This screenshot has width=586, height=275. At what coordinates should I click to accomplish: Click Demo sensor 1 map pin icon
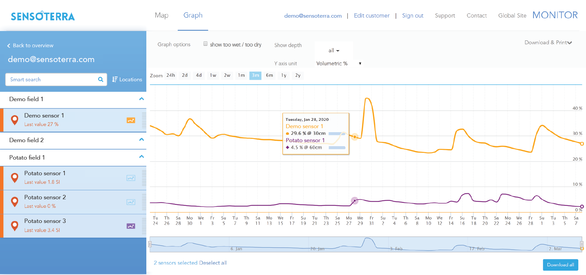(x=14, y=120)
